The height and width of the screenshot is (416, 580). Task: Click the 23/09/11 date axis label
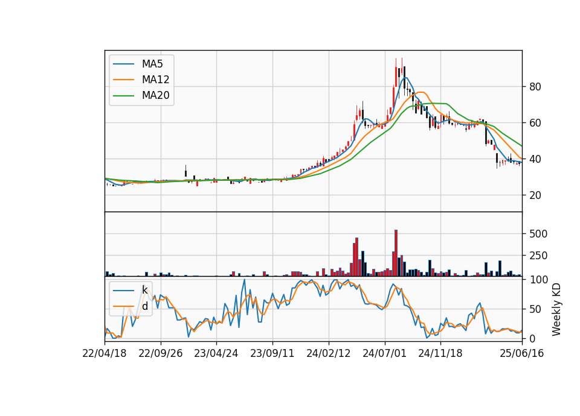(x=272, y=353)
